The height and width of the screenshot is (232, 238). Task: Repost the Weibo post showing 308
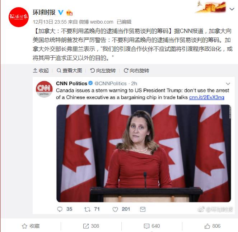tap(91, 226)
